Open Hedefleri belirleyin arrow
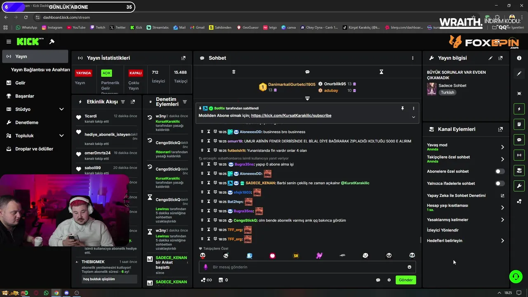Screen dimensions: 528x297 pos(502,240)
